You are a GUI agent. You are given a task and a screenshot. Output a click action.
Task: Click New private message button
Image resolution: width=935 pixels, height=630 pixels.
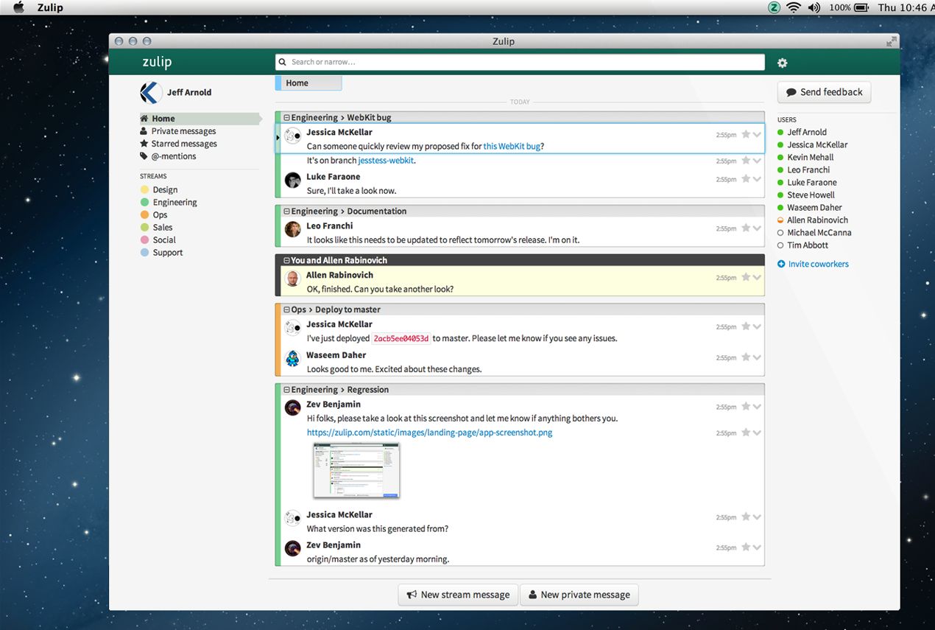[579, 595]
